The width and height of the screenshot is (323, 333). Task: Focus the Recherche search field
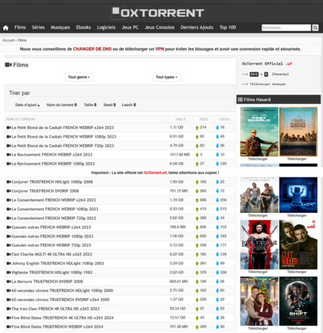click(286, 28)
